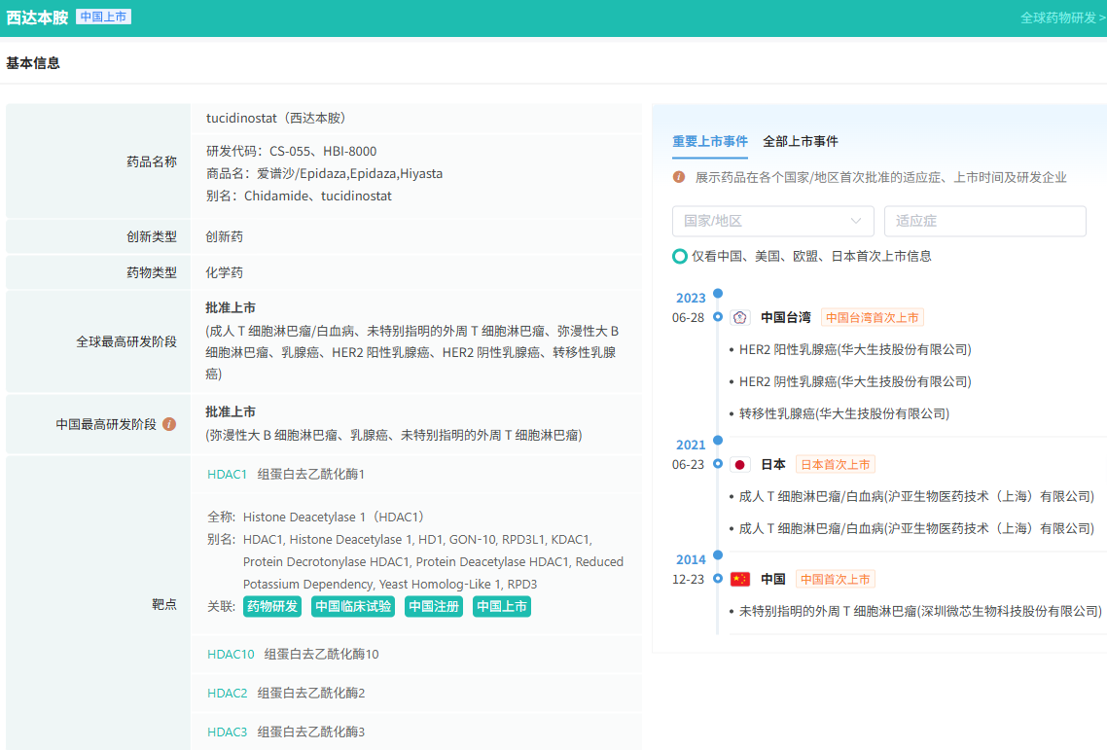Open the 全球药物研发 link
Image resolution: width=1107 pixels, height=750 pixels.
pos(1061,18)
